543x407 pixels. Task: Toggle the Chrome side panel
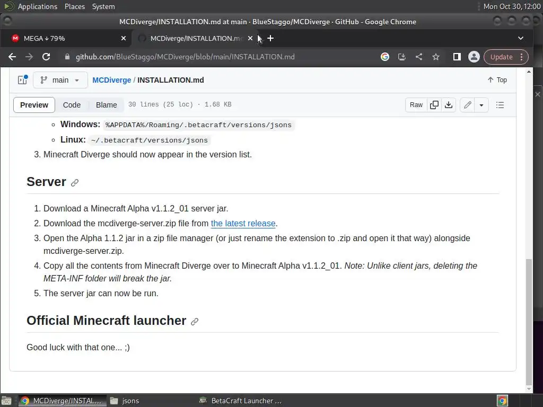coord(457,57)
